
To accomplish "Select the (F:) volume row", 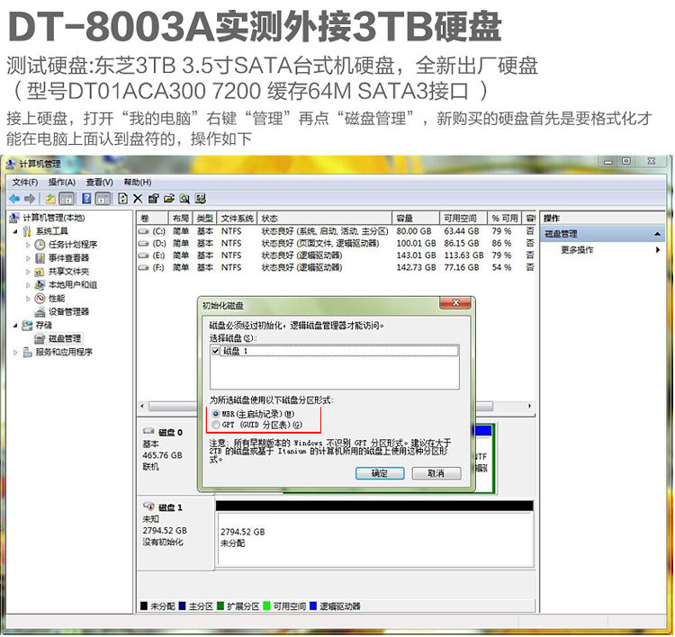I will [336, 267].
